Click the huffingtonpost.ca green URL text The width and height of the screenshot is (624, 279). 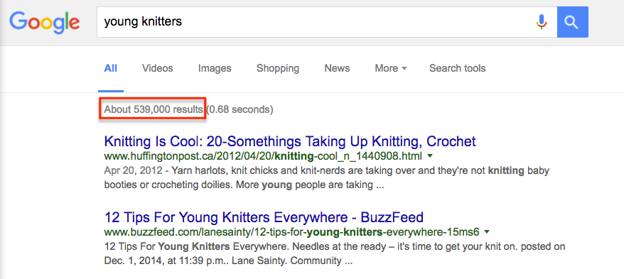pyautogui.click(x=264, y=155)
